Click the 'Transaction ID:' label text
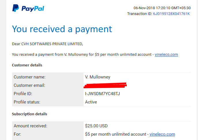The width and height of the screenshot is (198, 140). point(140,14)
